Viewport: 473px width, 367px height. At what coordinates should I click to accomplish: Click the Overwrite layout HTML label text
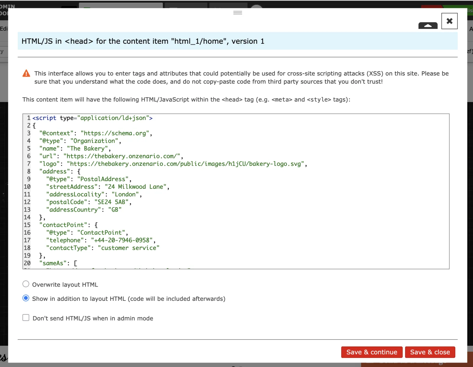(65, 285)
